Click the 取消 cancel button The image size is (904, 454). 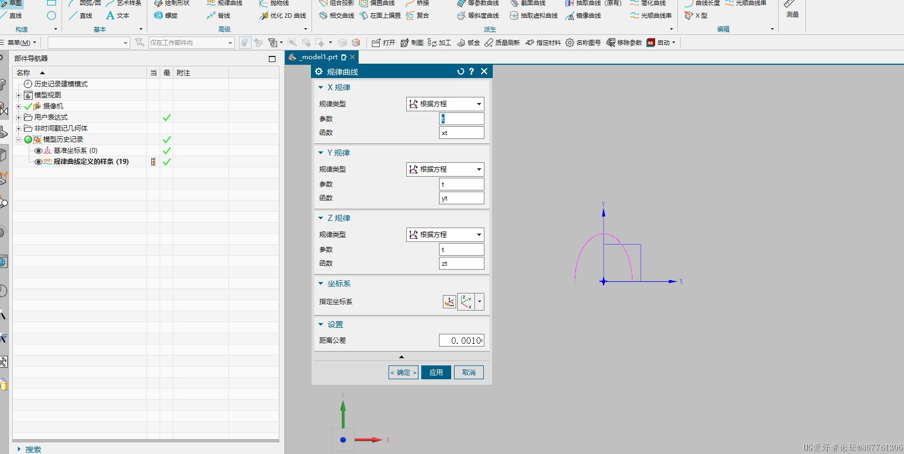point(469,373)
